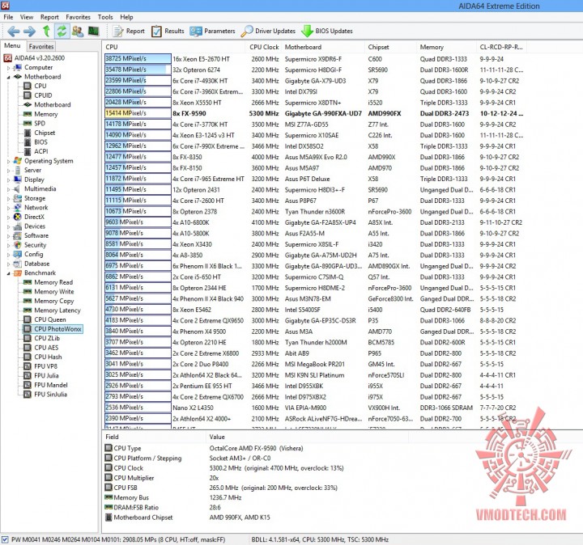
Task: Click the green Refresh arrows icon
Action: [62, 32]
